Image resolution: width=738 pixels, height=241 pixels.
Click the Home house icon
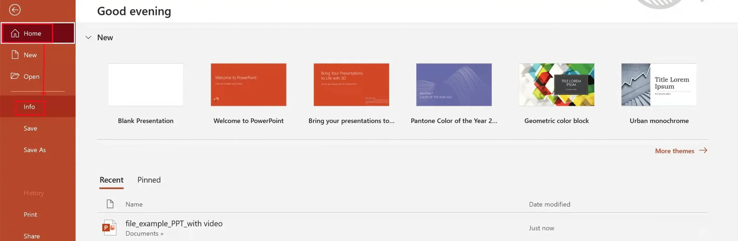coord(15,33)
